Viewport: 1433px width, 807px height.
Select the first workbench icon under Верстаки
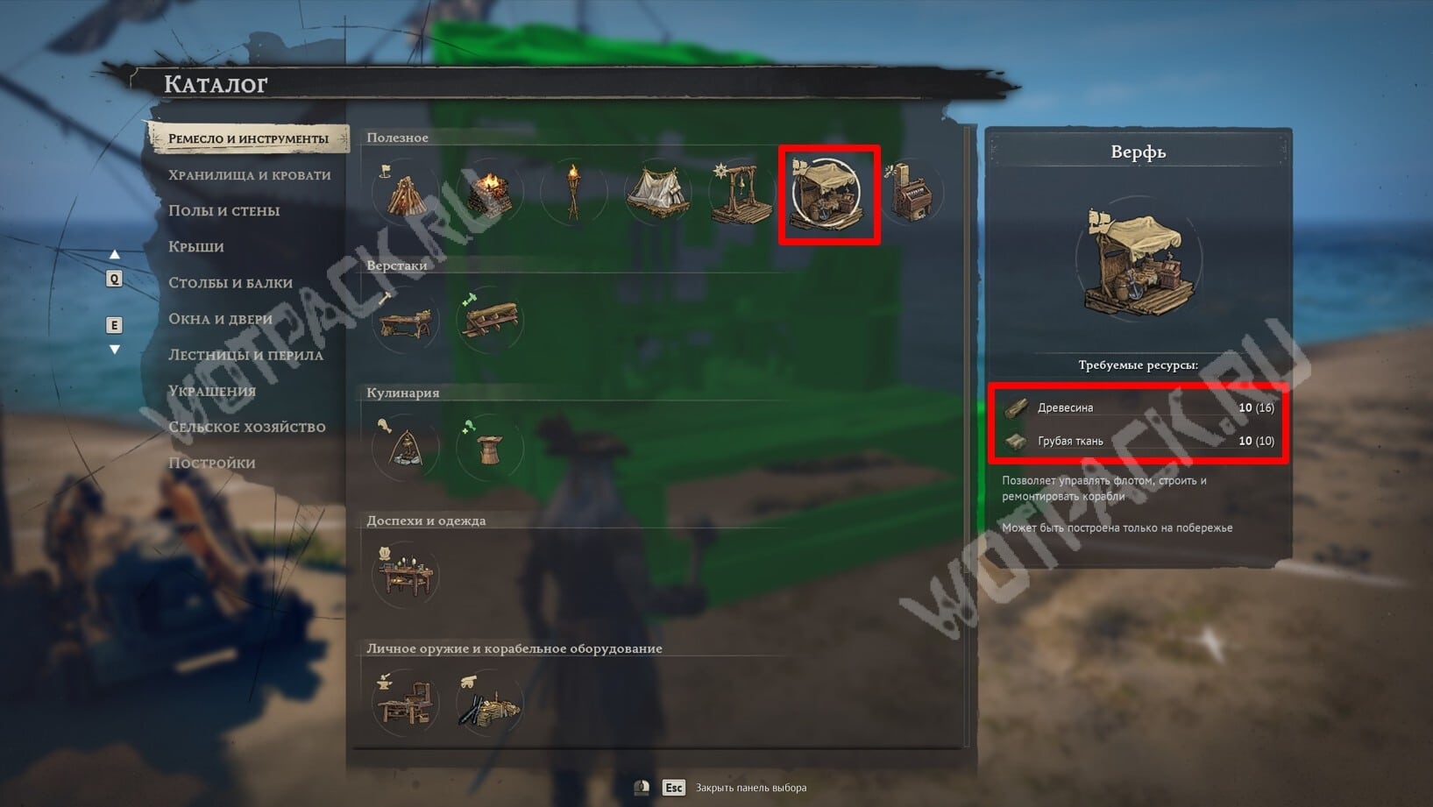[x=405, y=319]
